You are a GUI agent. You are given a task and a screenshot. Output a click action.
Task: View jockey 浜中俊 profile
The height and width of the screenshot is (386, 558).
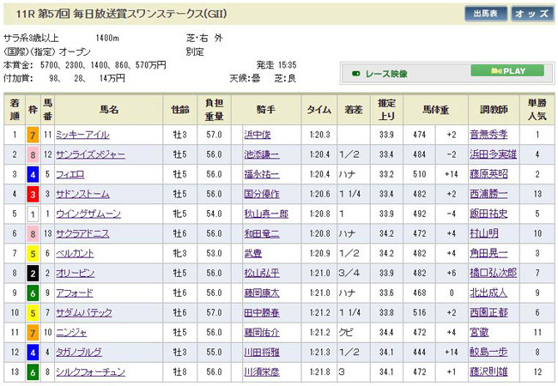(258, 135)
